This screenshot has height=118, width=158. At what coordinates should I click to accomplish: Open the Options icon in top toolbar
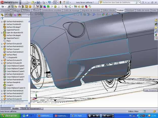tap(68, 2)
